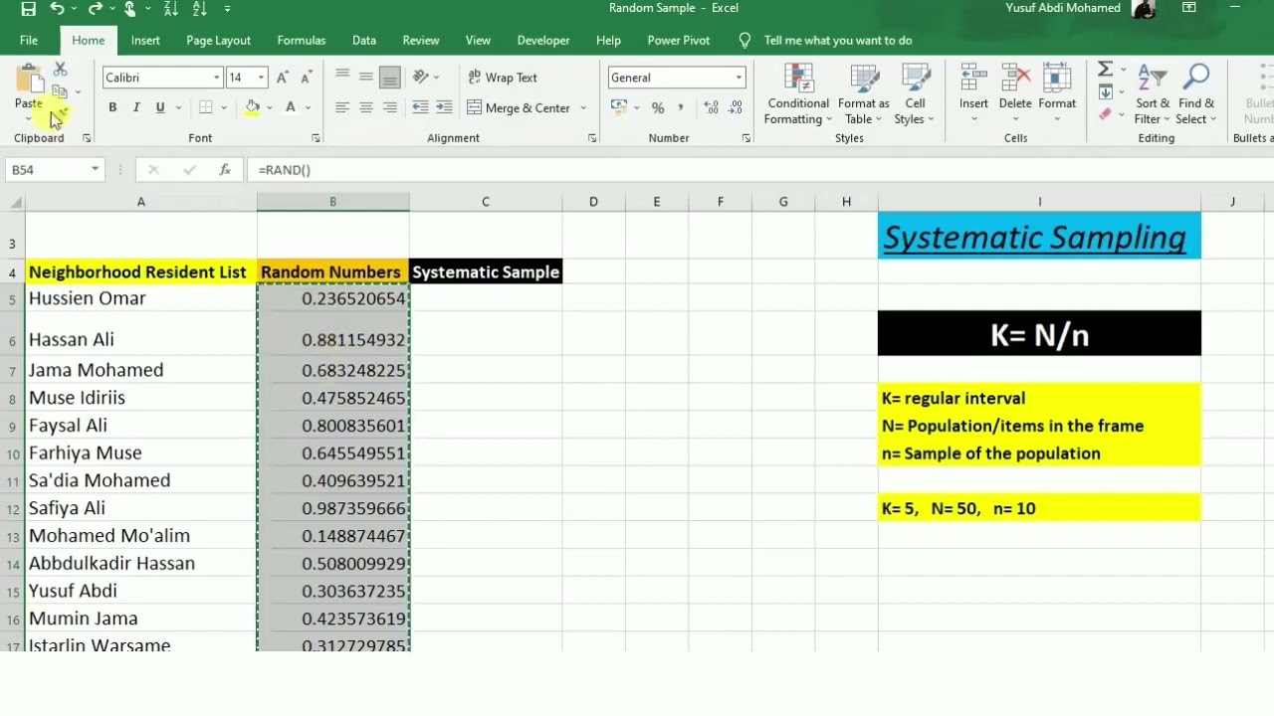Click the Increase Indent icon

[x=444, y=107]
